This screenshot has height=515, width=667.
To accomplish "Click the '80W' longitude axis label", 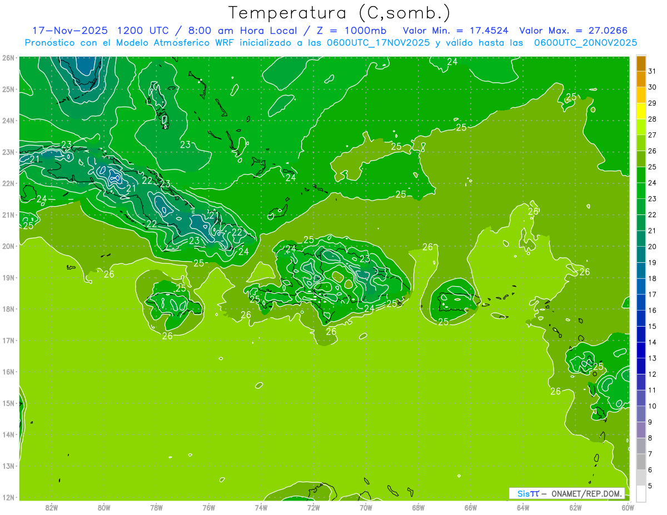I will (104, 507).
